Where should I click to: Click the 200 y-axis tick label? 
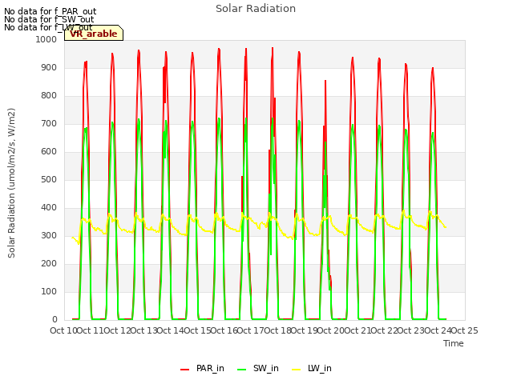49,263
